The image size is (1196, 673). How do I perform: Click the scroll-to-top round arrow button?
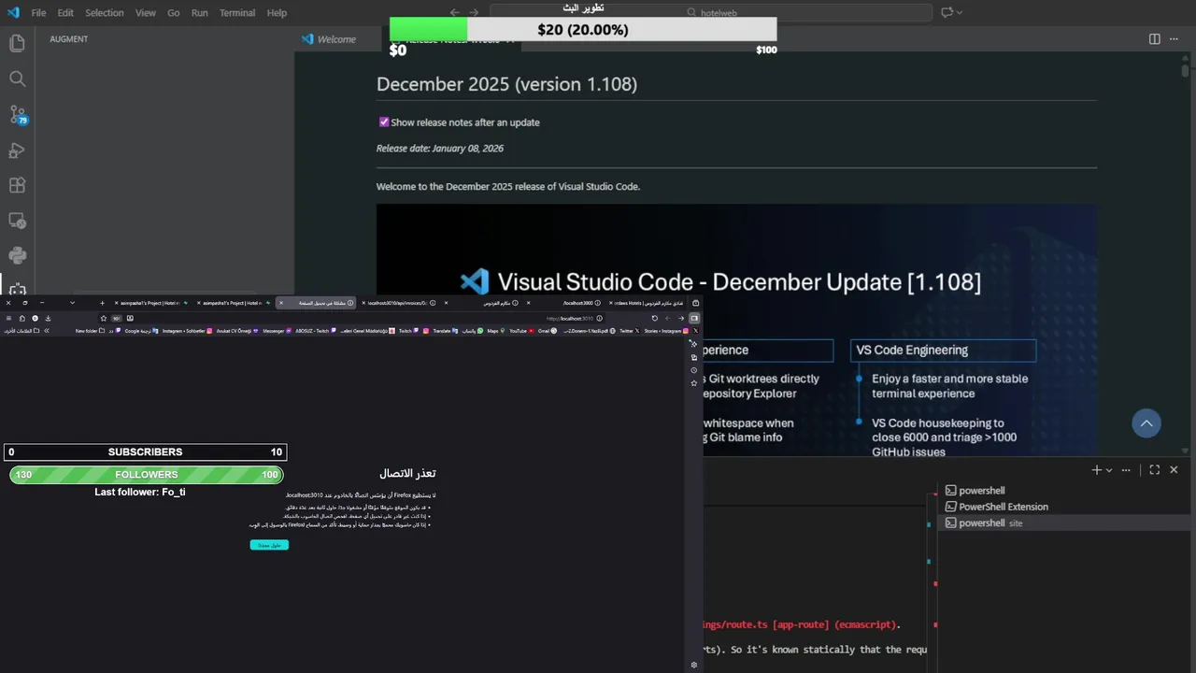(1146, 423)
